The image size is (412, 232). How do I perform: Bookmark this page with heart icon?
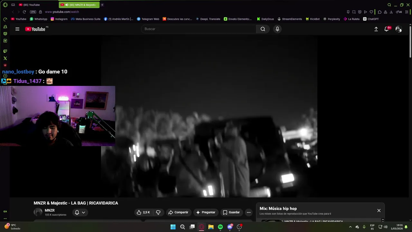pos(371,12)
